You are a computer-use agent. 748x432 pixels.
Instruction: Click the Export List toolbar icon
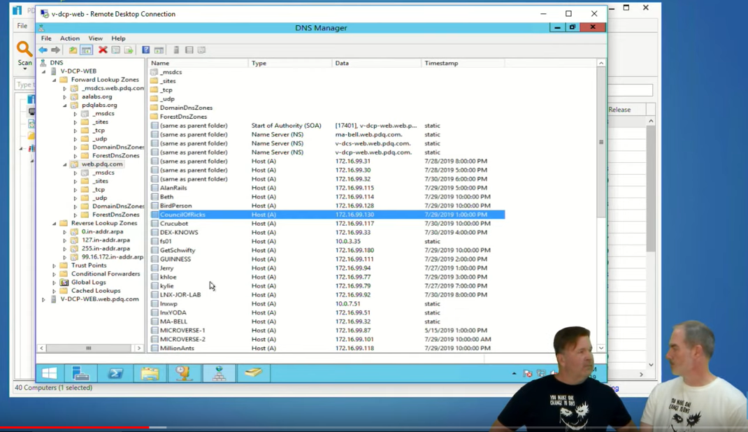129,50
